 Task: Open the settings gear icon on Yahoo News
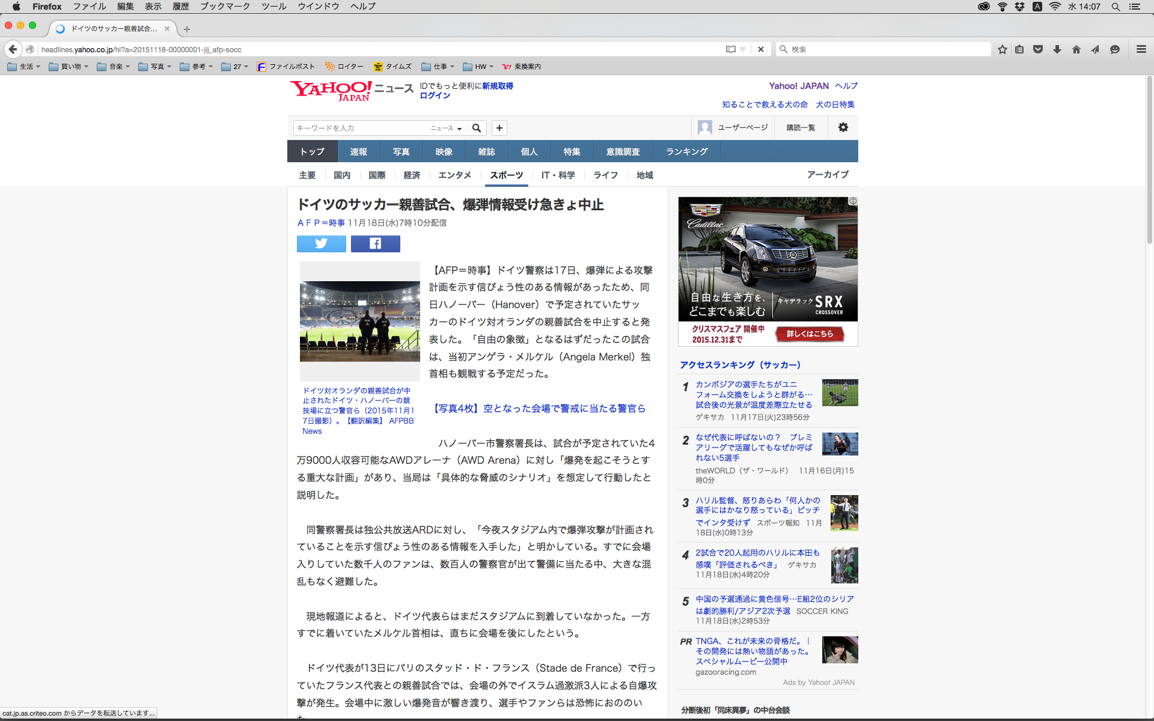tap(843, 127)
